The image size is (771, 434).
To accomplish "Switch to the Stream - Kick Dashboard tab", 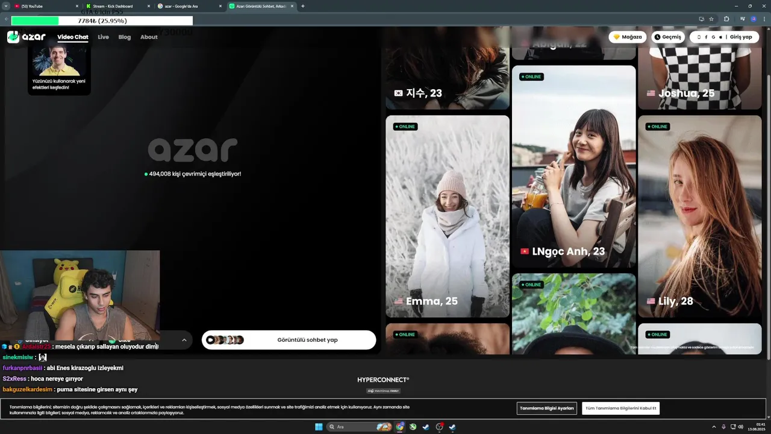I will pyautogui.click(x=118, y=6).
